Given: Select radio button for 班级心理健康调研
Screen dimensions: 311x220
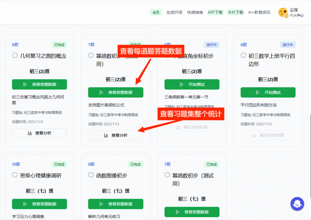Looking at the screenshot, I should tap(15, 175).
